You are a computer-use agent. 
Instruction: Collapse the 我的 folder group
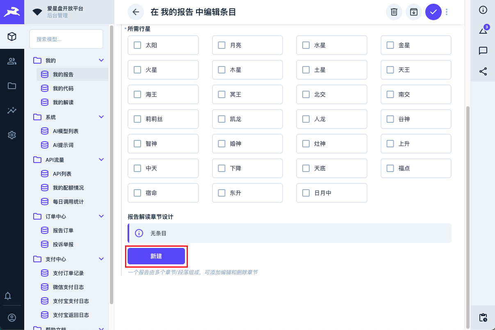pyautogui.click(x=102, y=60)
